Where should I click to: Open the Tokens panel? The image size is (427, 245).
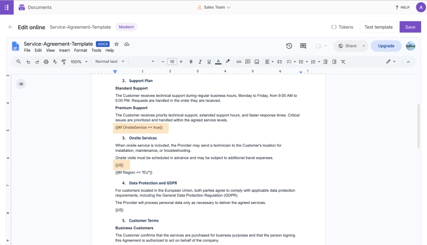click(342, 27)
